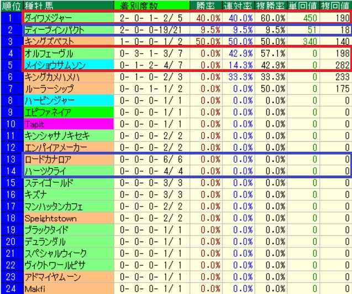Image resolution: width=352 pixels, height=294 pixels.
Task: Select sire name メイショウサムソン
Action: point(55,65)
